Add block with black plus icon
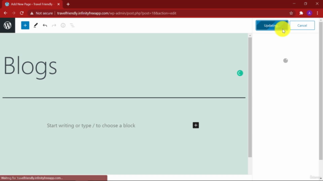This screenshot has width=323, height=181. pos(196,125)
